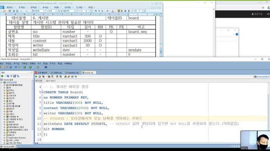Open connection selector dropdown at worksheet right
Image resolution: width=270 pixels, height=151 pixels.
(x=269, y=76)
